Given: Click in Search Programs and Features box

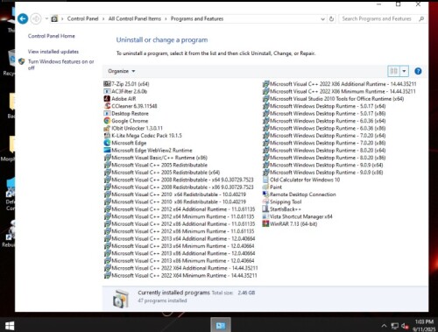Looking at the screenshot, I should 377,19.
